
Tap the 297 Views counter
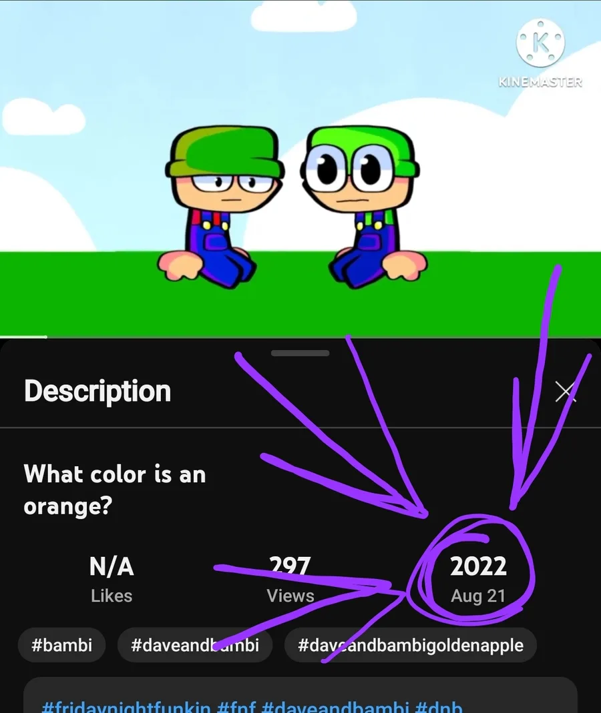tap(290, 580)
